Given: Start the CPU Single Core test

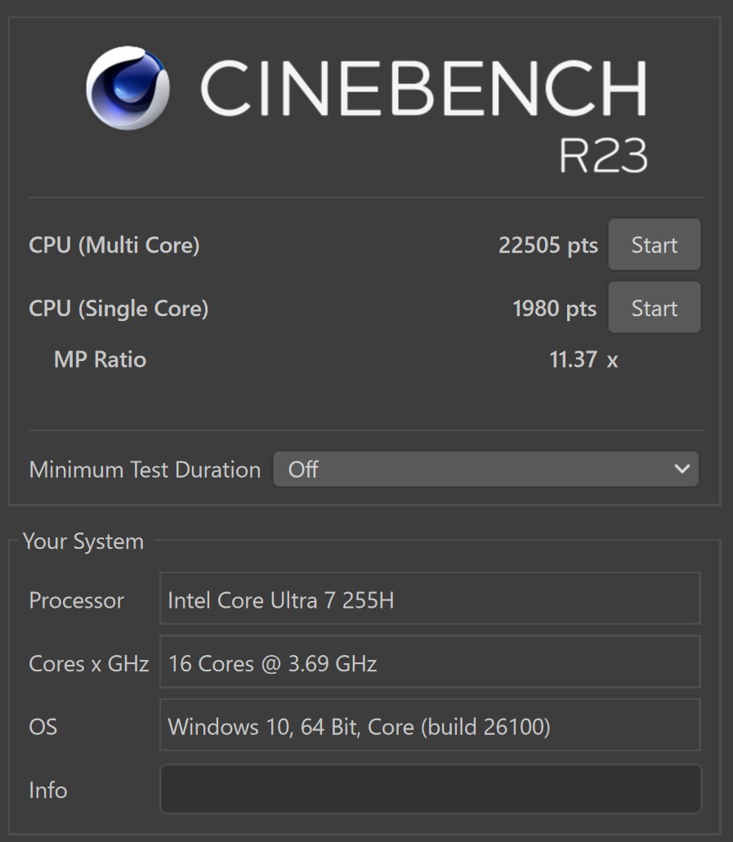Looking at the screenshot, I should click(654, 308).
